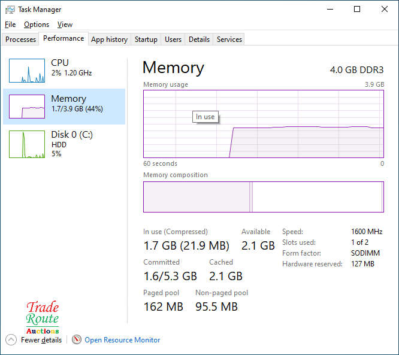The width and height of the screenshot is (399, 355).
Task: Click the Fewer details text button
Action: pyautogui.click(x=41, y=340)
